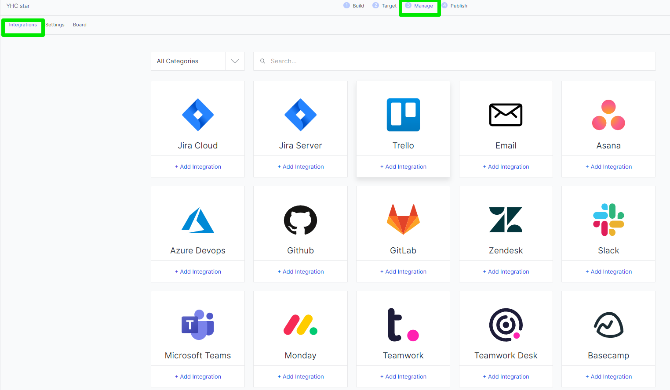Go to the Publish step
This screenshot has height=390, width=670.
(455, 6)
